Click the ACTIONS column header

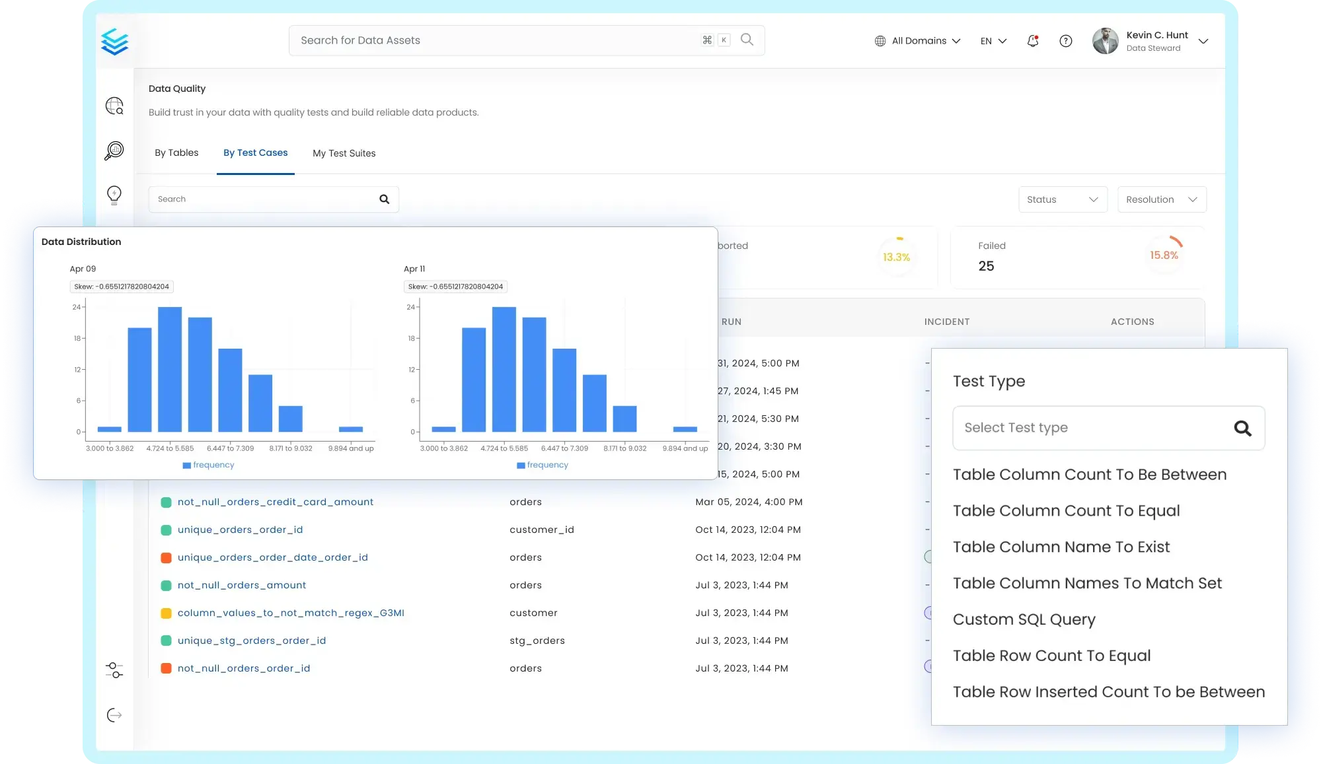coord(1132,322)
